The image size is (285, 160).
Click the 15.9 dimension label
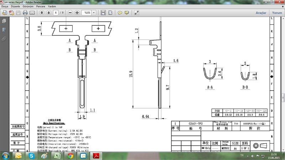click(x=131, y=74)
